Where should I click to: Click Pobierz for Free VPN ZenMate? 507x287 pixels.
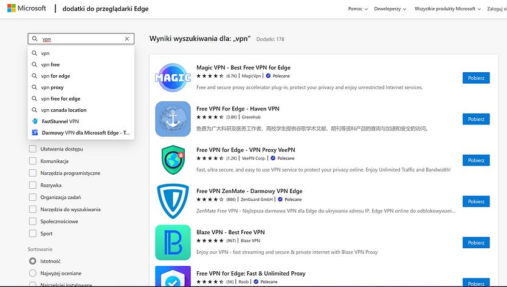476,201
